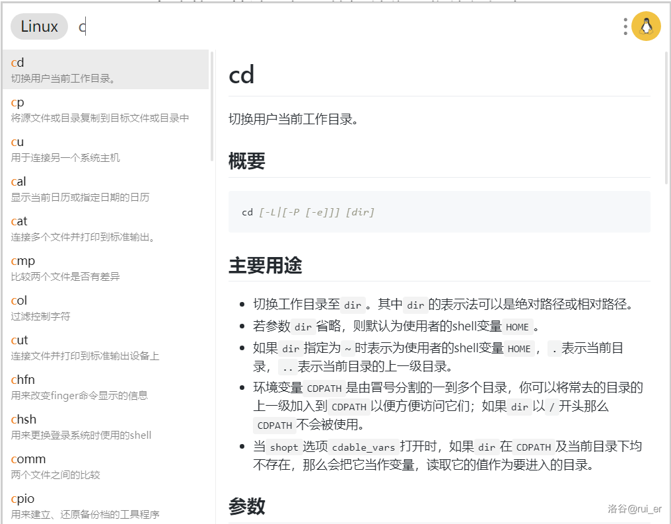The height and width of the screenshot is (524, 671).
Task: Select the cd command result
Action: [106, 69]
